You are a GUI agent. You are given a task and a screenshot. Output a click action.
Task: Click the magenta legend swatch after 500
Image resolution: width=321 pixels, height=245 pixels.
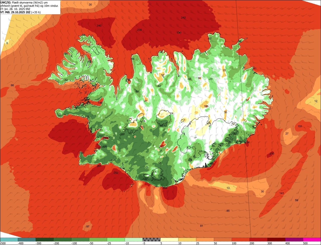[312, 239]
